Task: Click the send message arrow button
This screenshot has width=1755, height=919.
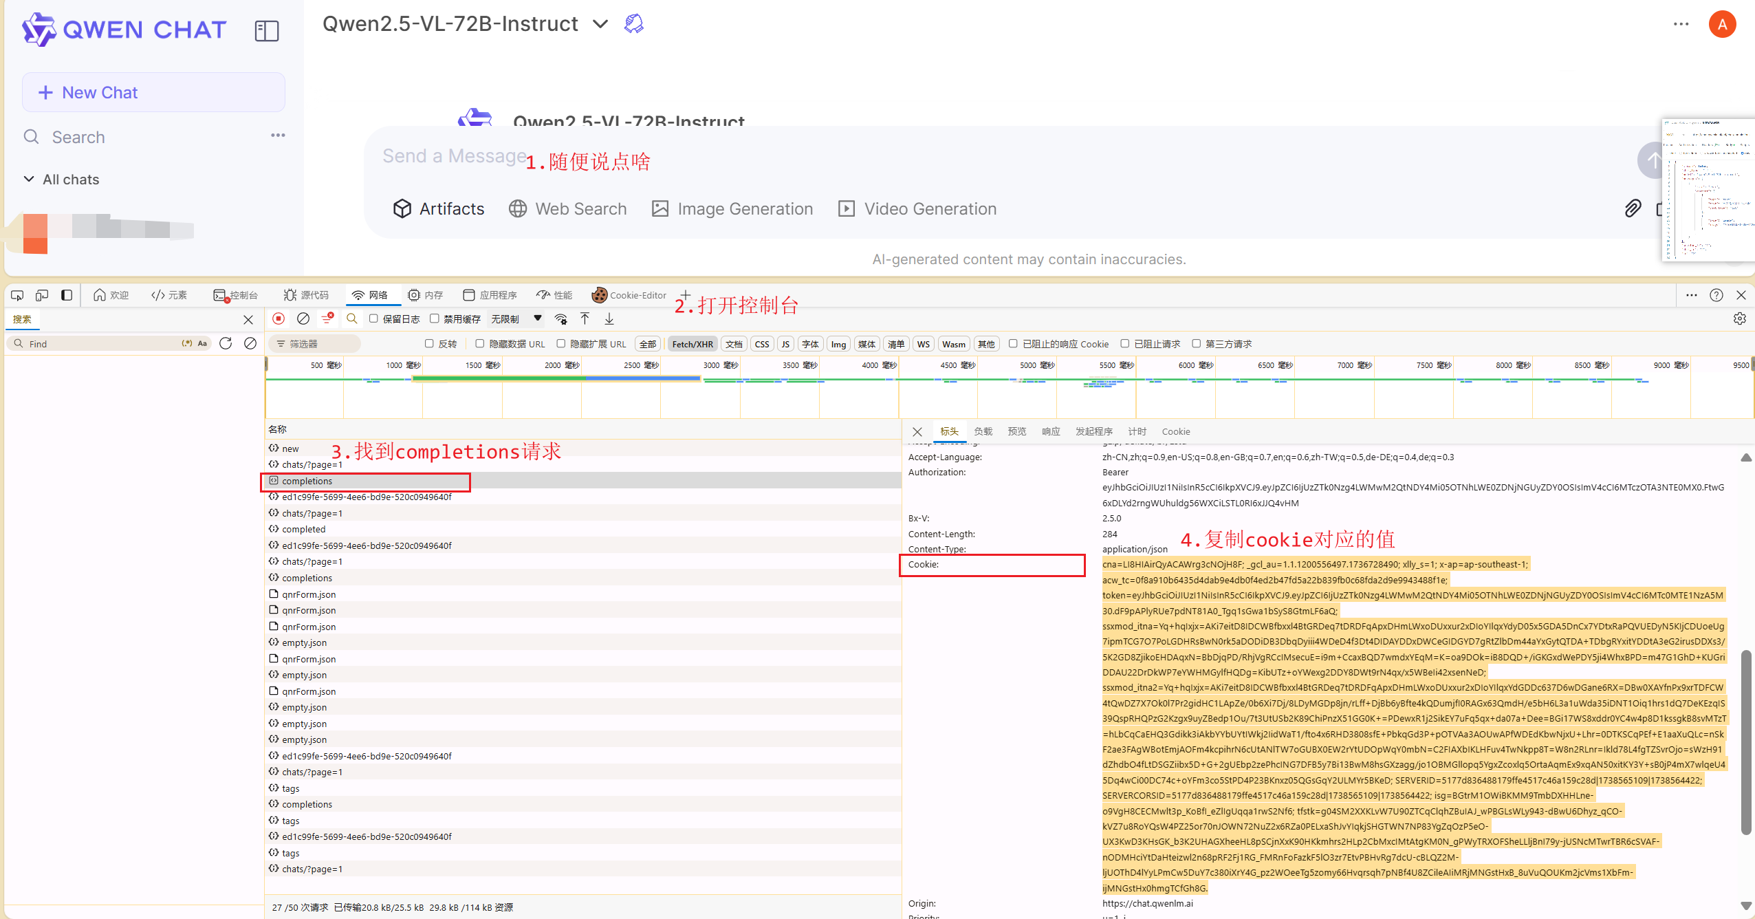Action: 1651,160
